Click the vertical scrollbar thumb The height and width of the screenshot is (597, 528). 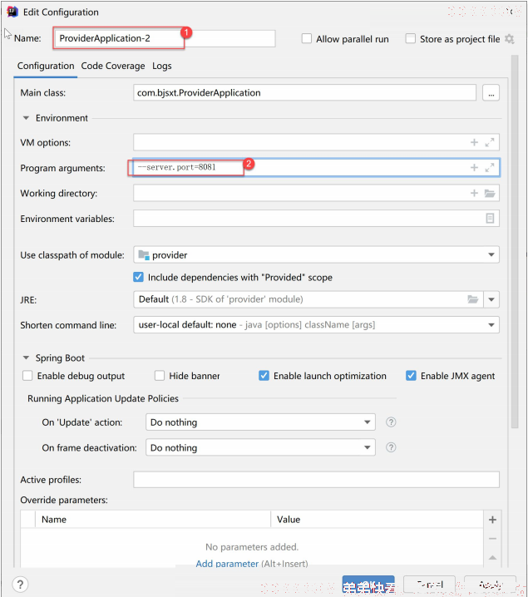click(515, 242)
